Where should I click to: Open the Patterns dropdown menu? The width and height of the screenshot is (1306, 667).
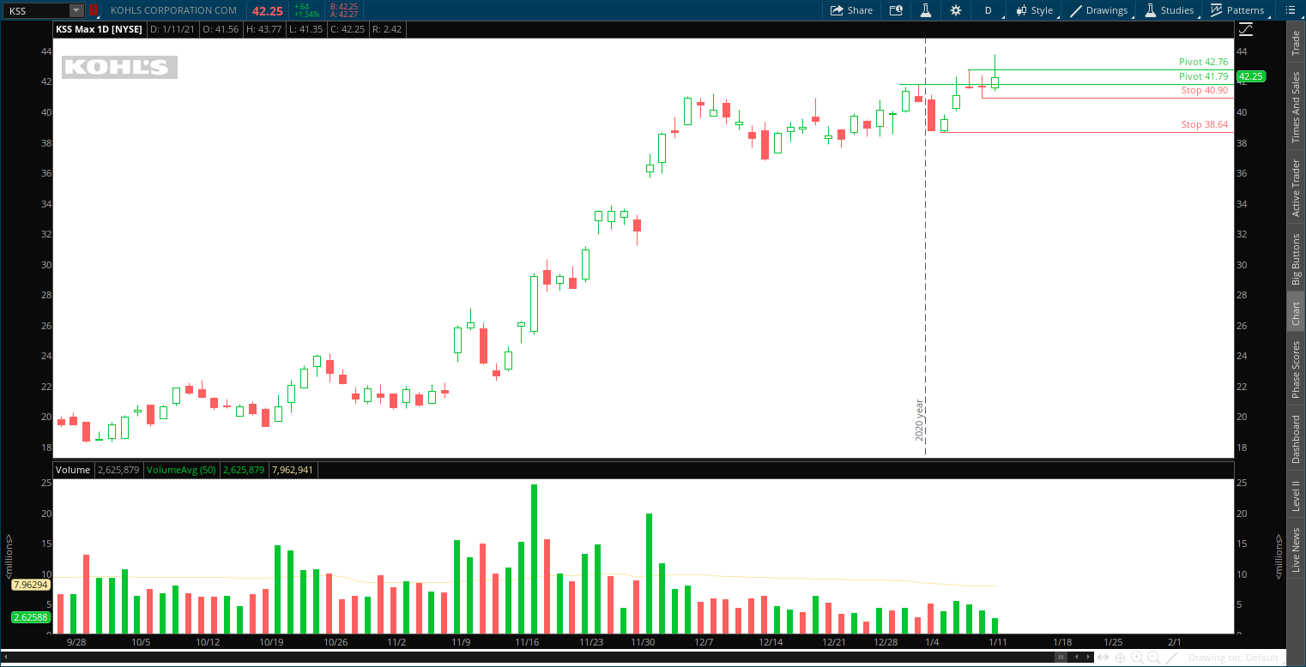[1238, 10]
